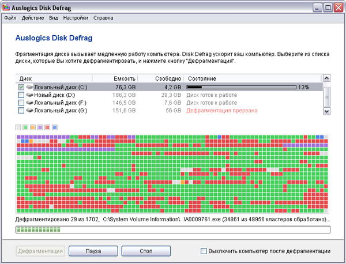The height and width of the screenshot is (264, 346).
Task: Click the drive icon for Локальный диск (F:)
Action: click(29, 103)
